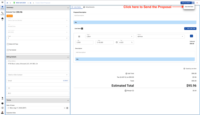The image size is (200, 115).
Task: Click the Tax field showing 6.625
Action: [x=126, y=42]
